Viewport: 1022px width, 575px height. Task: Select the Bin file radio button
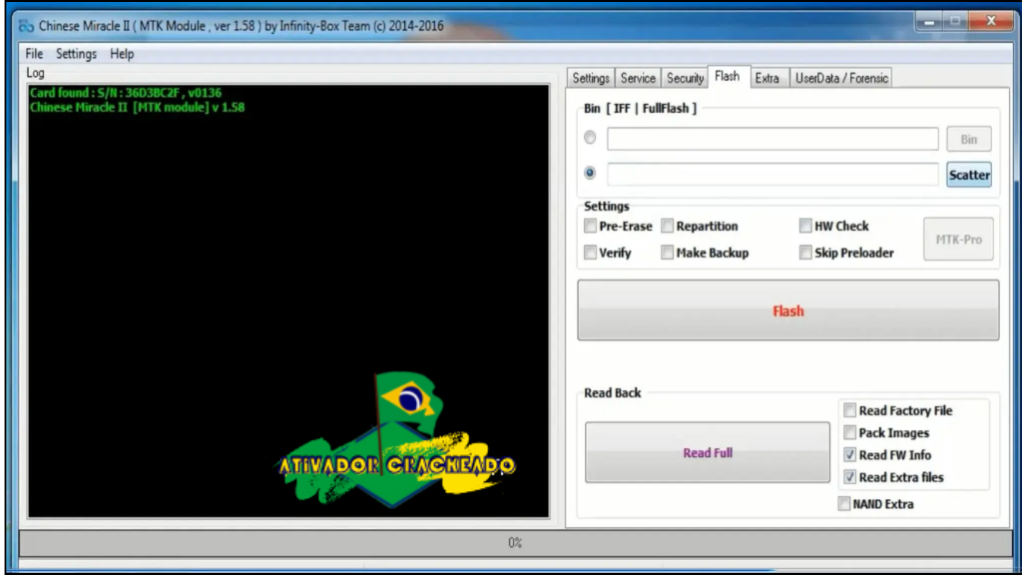point(590,138)
